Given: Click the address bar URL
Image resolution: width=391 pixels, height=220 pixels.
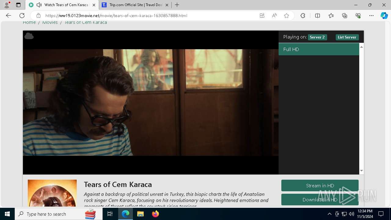Looking at the screenshot, I should [x=116, y=16].
